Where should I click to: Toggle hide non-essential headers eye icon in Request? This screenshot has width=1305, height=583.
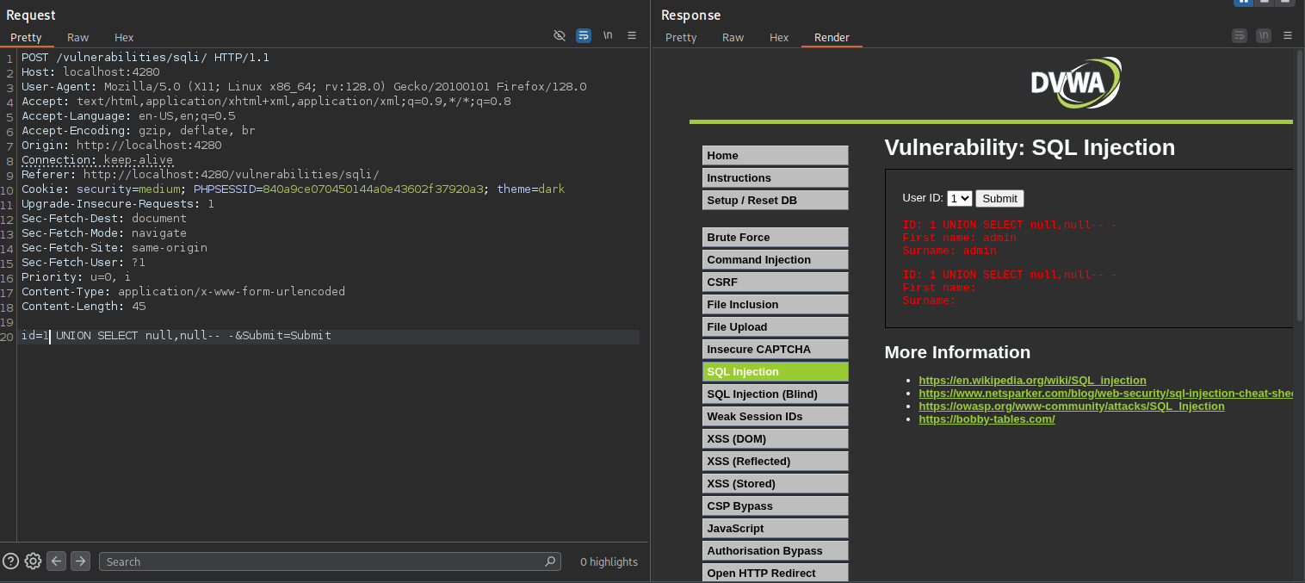pos(560,35)
